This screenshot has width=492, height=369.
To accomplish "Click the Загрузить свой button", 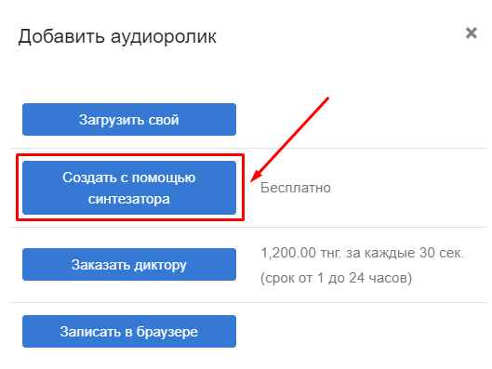I will pos(129,120).
